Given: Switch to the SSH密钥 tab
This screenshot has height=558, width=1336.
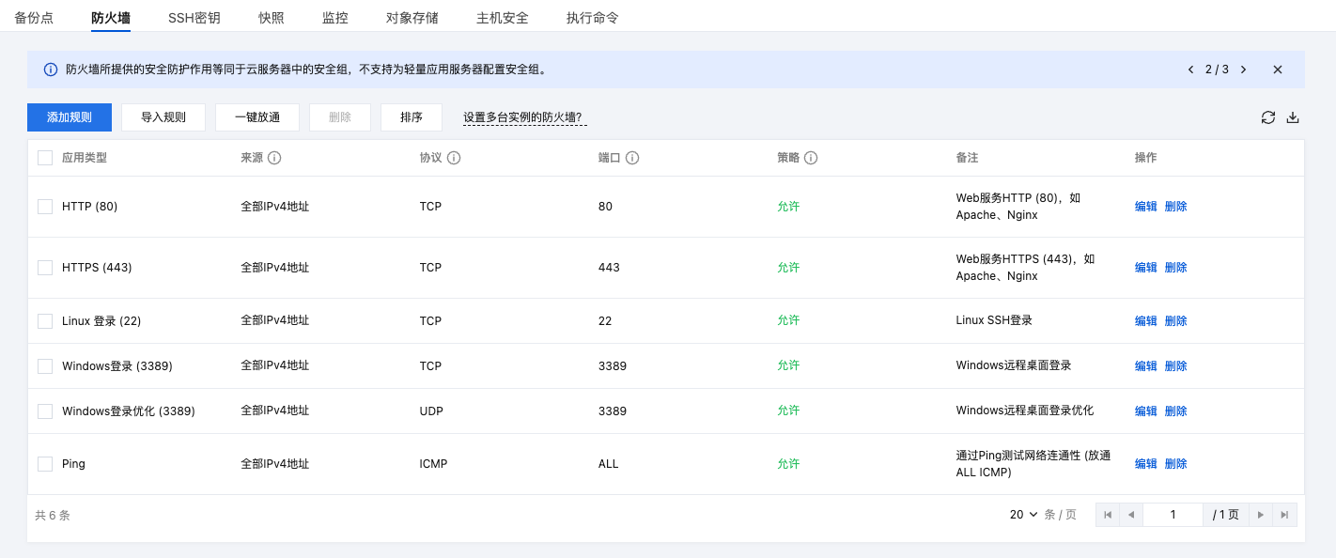Looking at the screenshot, I should [194, 18].
